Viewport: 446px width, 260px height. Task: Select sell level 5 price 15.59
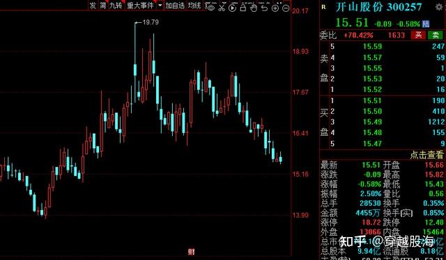(x=372, y=47)
